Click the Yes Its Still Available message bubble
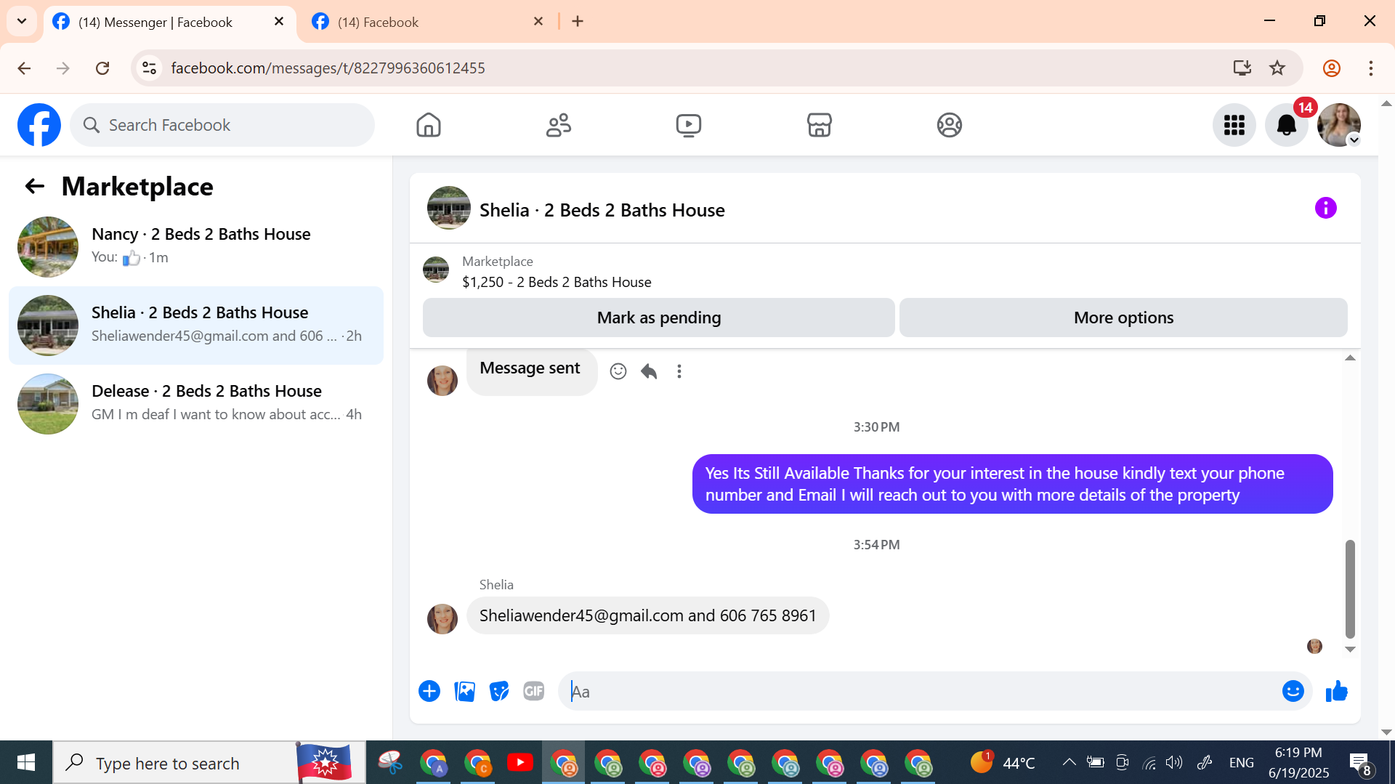 (1012, 484)
